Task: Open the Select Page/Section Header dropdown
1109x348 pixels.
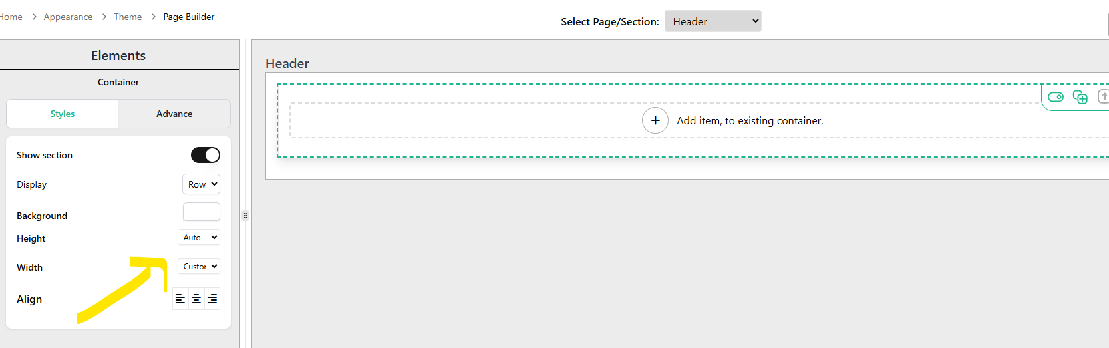Action: click(713, 21)
